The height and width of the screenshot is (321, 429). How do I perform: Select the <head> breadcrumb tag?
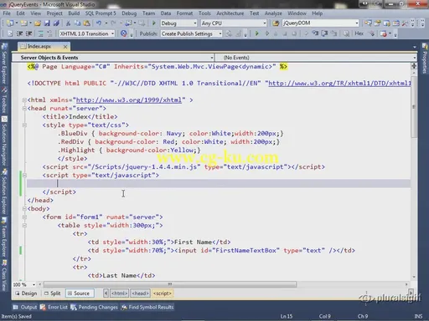tap(140, 293)
